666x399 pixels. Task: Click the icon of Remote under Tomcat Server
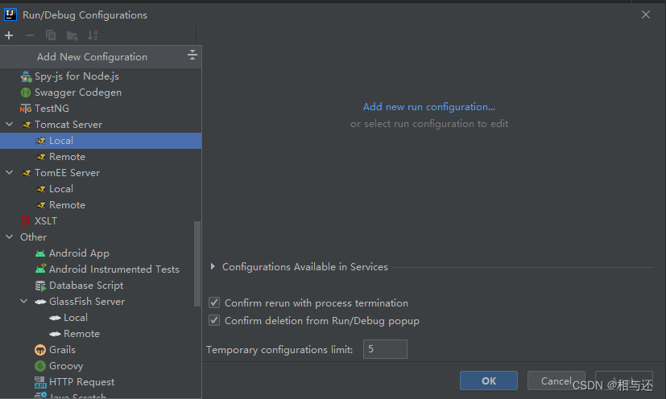pos(40,157)
